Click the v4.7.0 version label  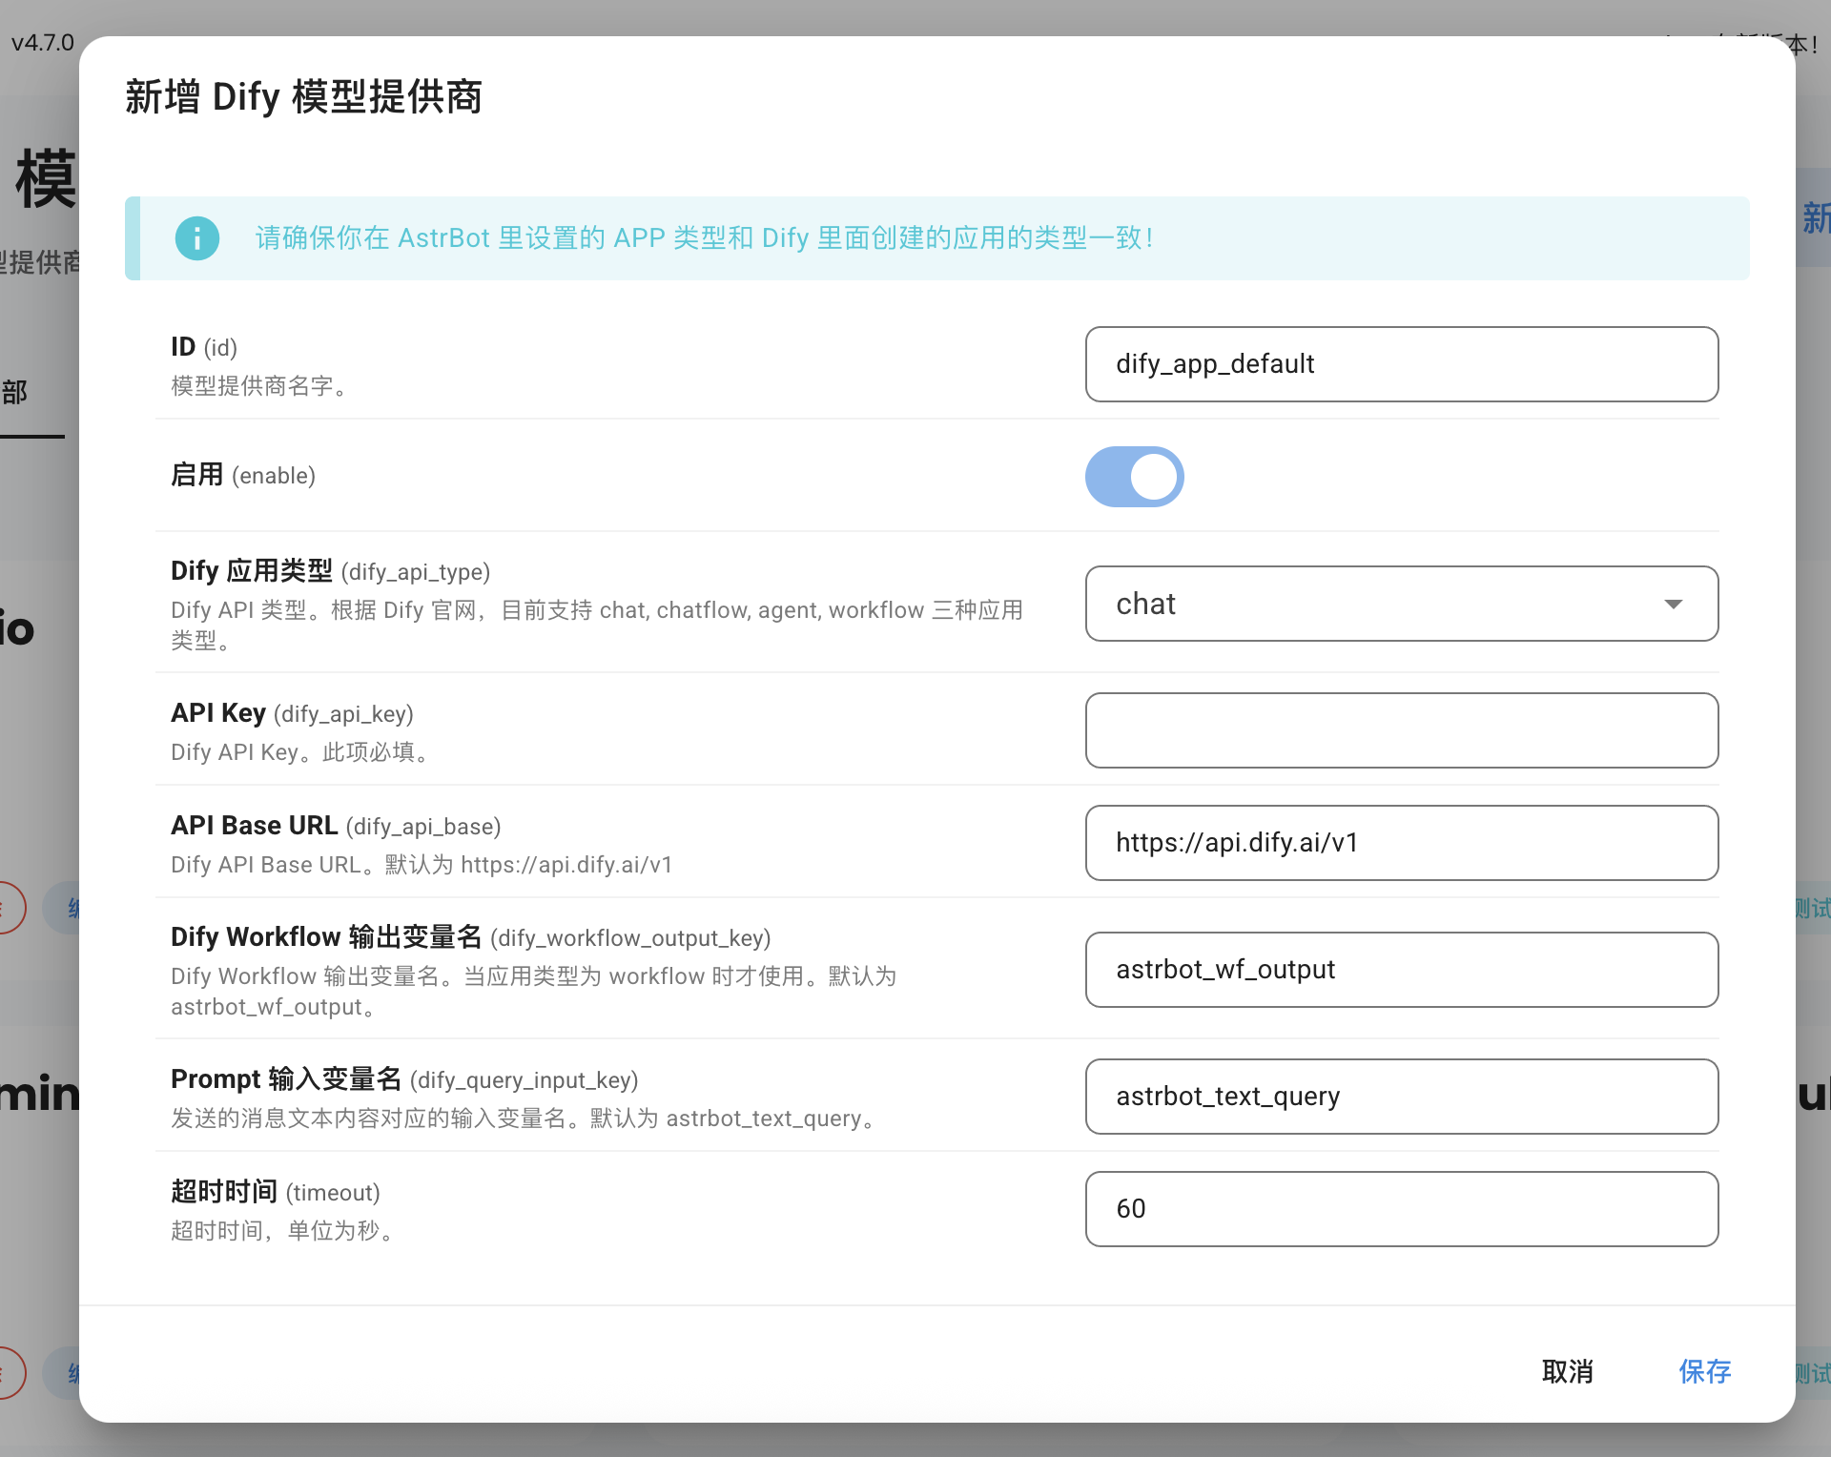pos(42,43)
